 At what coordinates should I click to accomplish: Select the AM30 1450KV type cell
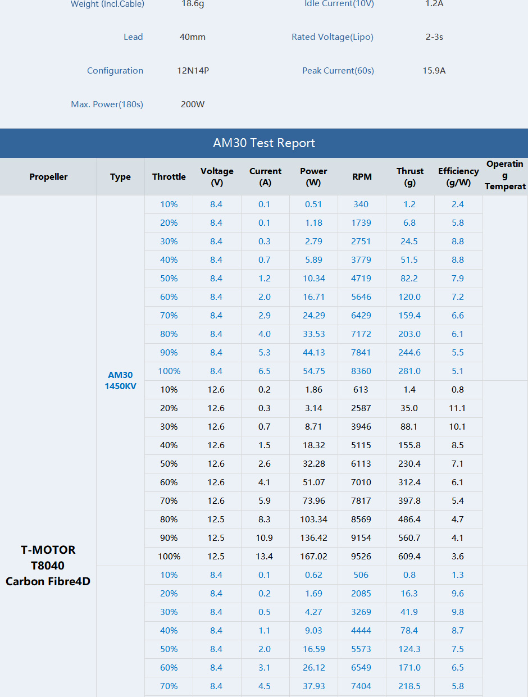[120, 381]
